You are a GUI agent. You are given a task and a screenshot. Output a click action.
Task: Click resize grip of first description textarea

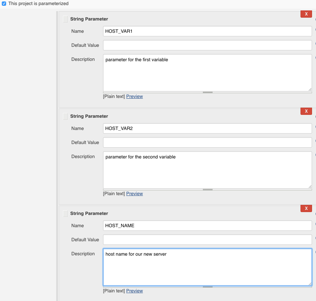click(x=310, y=89)
